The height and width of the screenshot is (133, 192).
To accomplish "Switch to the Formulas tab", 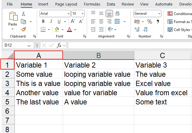I will (x=92, y=4).
